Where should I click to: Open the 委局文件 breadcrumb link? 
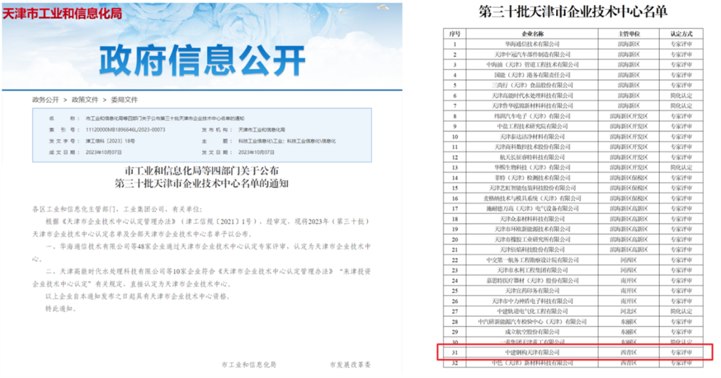pyautogui.click(x=124, y=100)
